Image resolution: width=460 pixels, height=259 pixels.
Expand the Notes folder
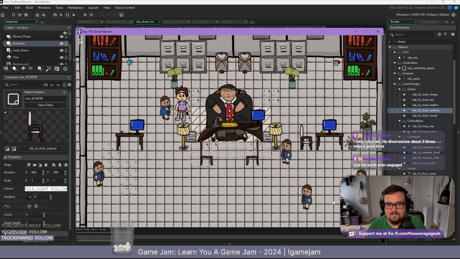390,42
